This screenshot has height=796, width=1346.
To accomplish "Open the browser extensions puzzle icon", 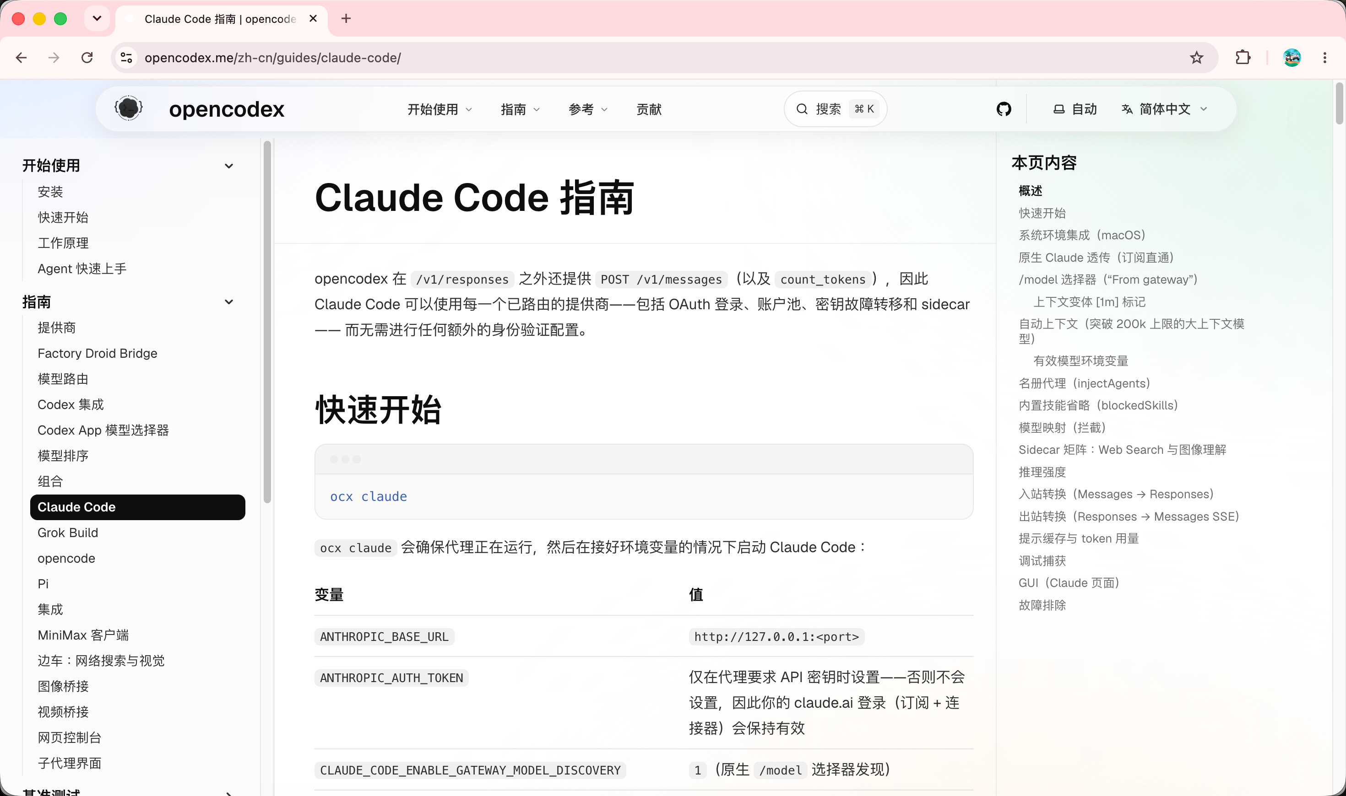I will pos(1243,57).
